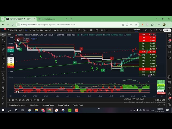This screenshot has height=129, width=172.
Task: Expand the timeframe interval dropdown arrow
Action: [x=74, y=30]
